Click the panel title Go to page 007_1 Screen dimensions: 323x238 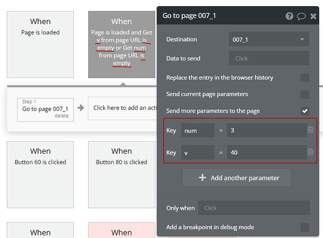[x=189, y=16]
